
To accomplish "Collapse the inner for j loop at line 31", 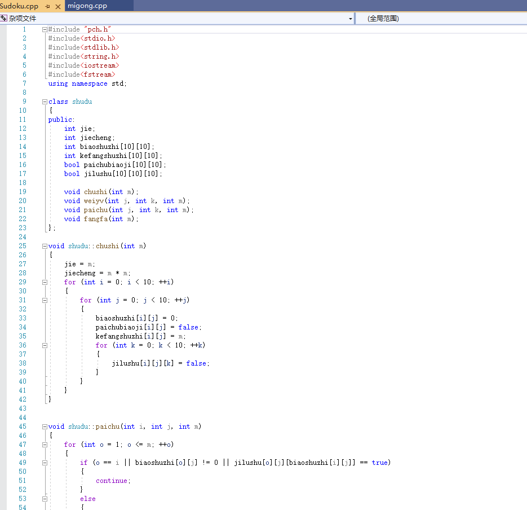I will 45,301.
